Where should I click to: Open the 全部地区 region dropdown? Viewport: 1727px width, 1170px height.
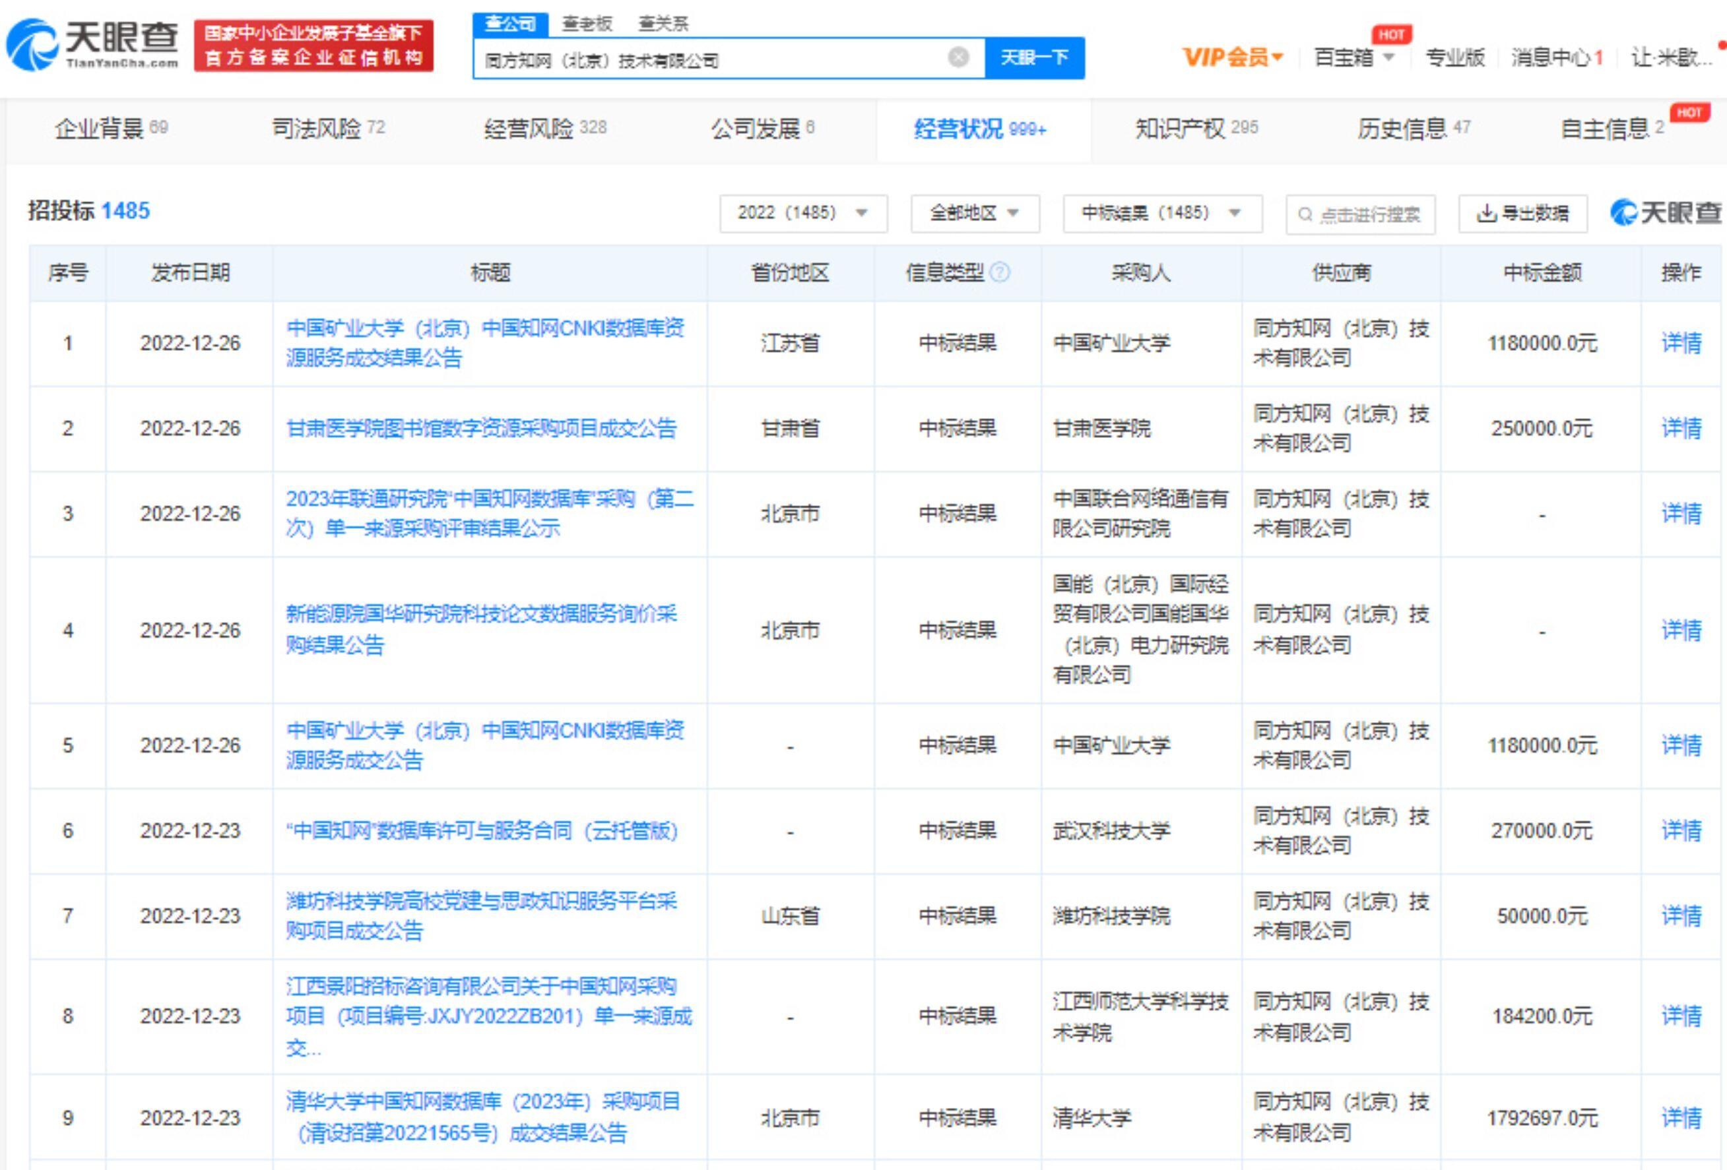click(975, 213)
